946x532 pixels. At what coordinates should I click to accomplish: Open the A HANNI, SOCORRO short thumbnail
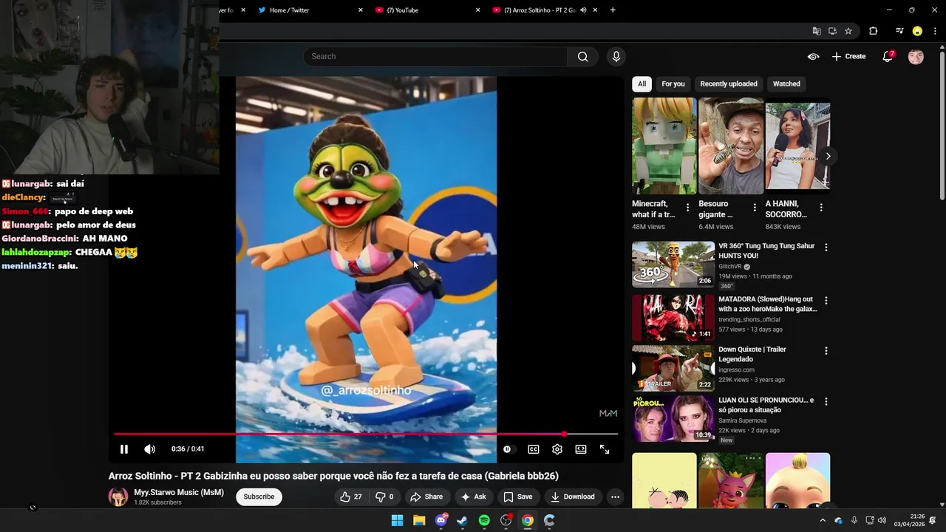click(797, 146)
